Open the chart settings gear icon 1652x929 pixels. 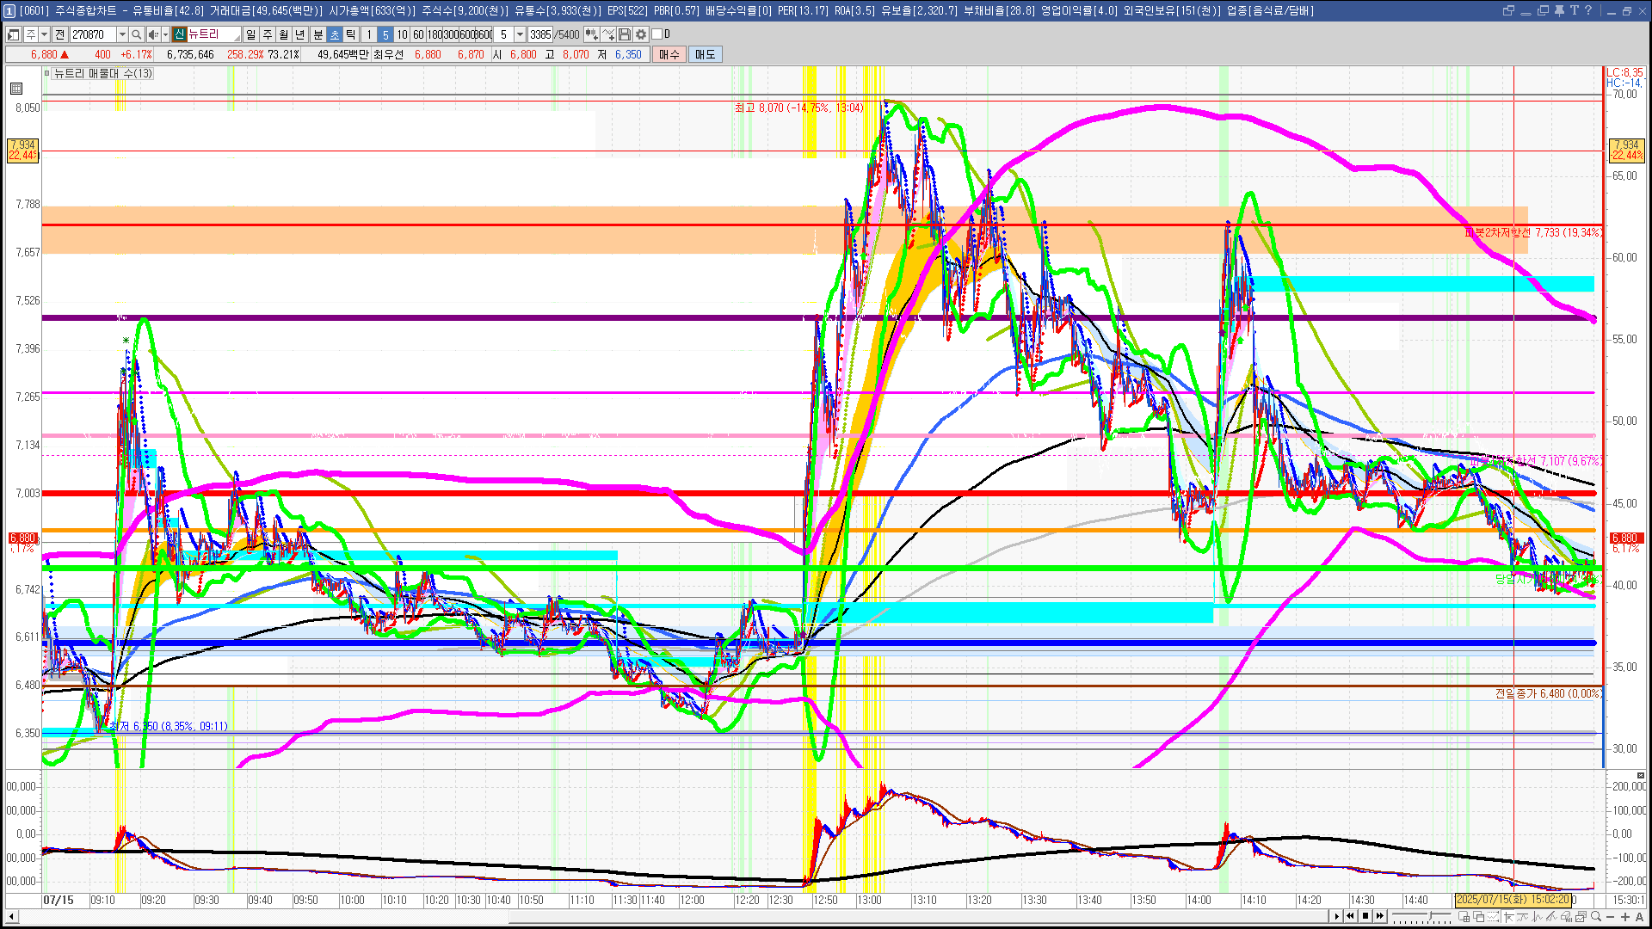tap(641, 34)
